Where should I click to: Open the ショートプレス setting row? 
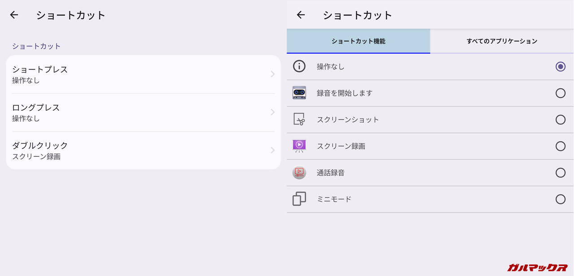tap(135, 74)
